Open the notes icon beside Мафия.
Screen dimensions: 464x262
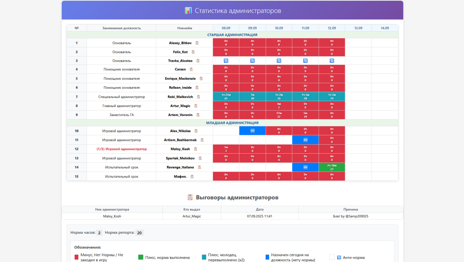(x=192, y=176)
